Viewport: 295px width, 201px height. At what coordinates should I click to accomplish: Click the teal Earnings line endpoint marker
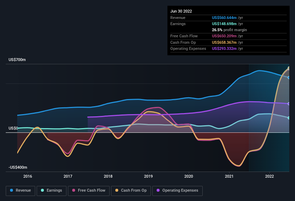pos(289,118)
